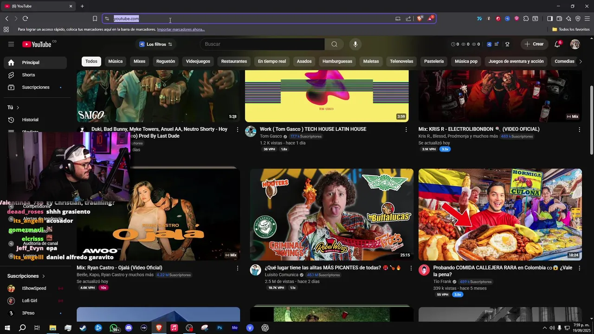This screenshot has width=594, height=334.
Task: Start voice search with the microphone
Action: tap(355, 44)
